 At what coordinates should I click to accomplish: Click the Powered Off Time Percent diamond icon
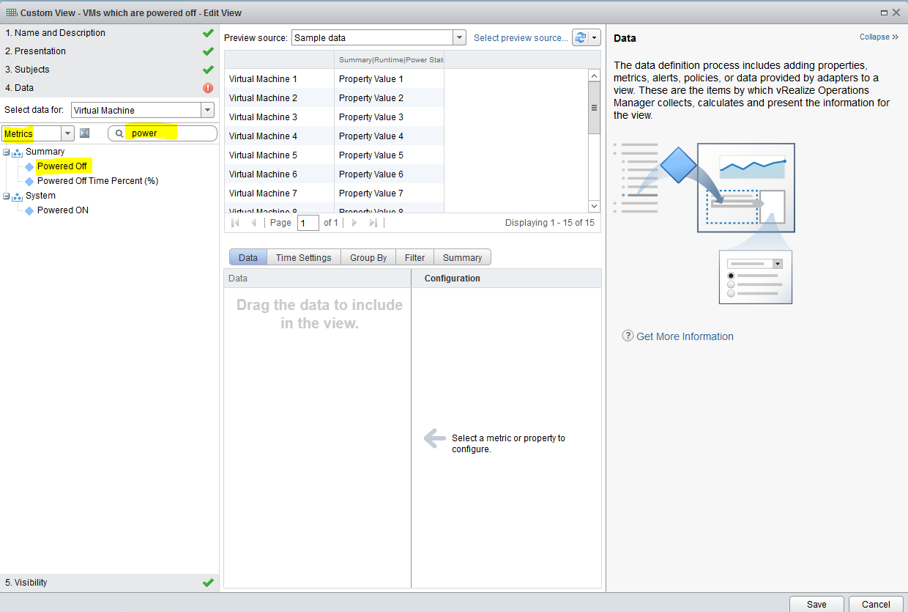(x=29, y=181)
